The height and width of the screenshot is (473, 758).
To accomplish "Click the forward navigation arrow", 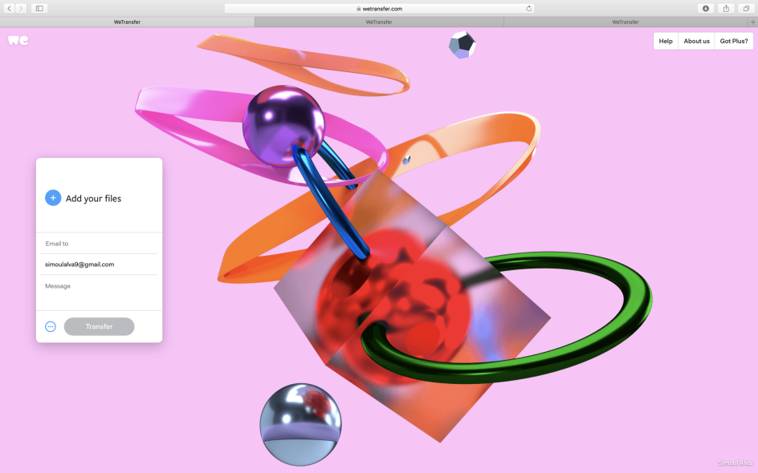I will coord(20,8).
